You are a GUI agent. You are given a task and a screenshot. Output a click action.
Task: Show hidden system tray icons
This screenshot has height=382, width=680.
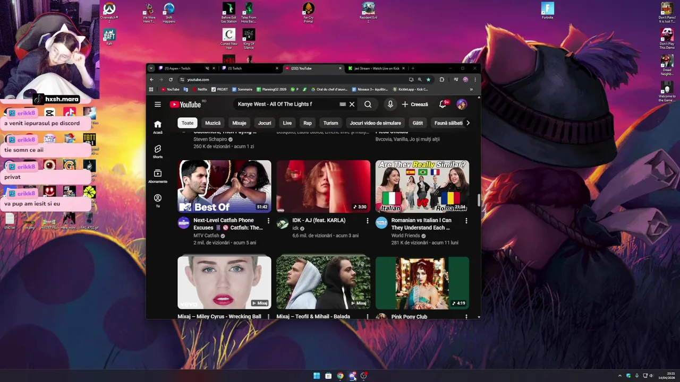(x=620, y=376)
